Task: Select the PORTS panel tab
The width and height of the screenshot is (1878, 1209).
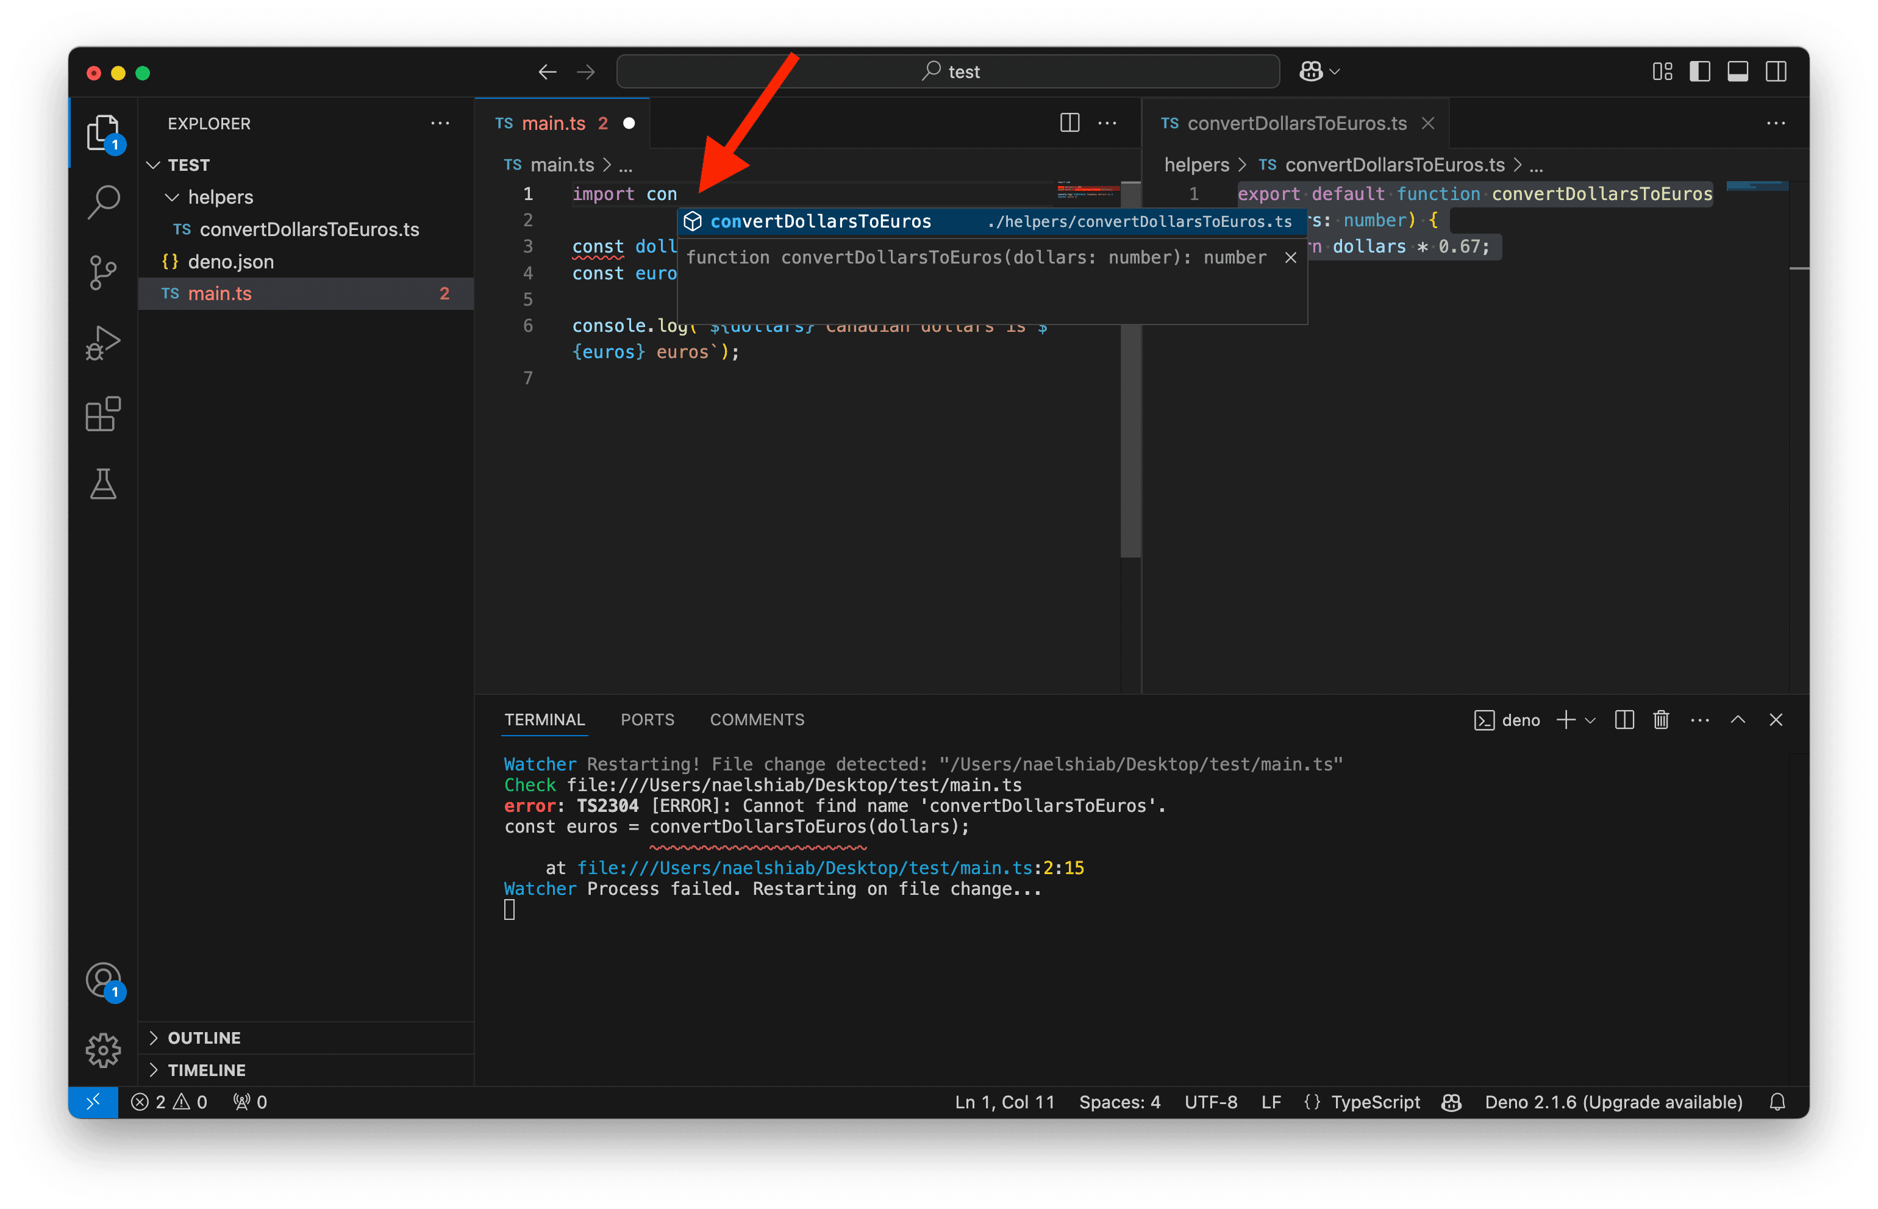Action: click(x=648, y=720)
